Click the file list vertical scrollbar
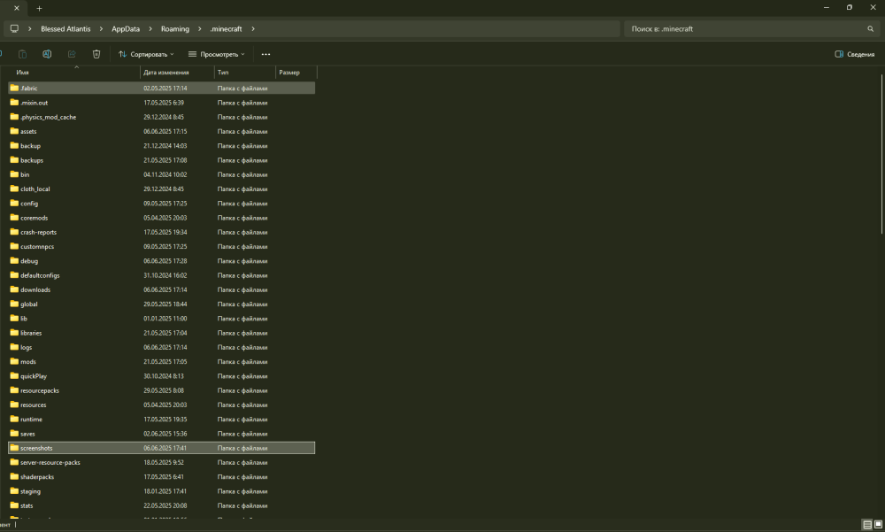 pos(881,154)
